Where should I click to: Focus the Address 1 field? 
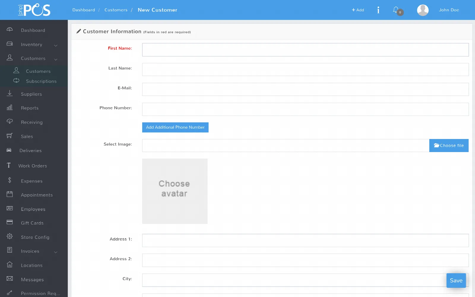305,241
